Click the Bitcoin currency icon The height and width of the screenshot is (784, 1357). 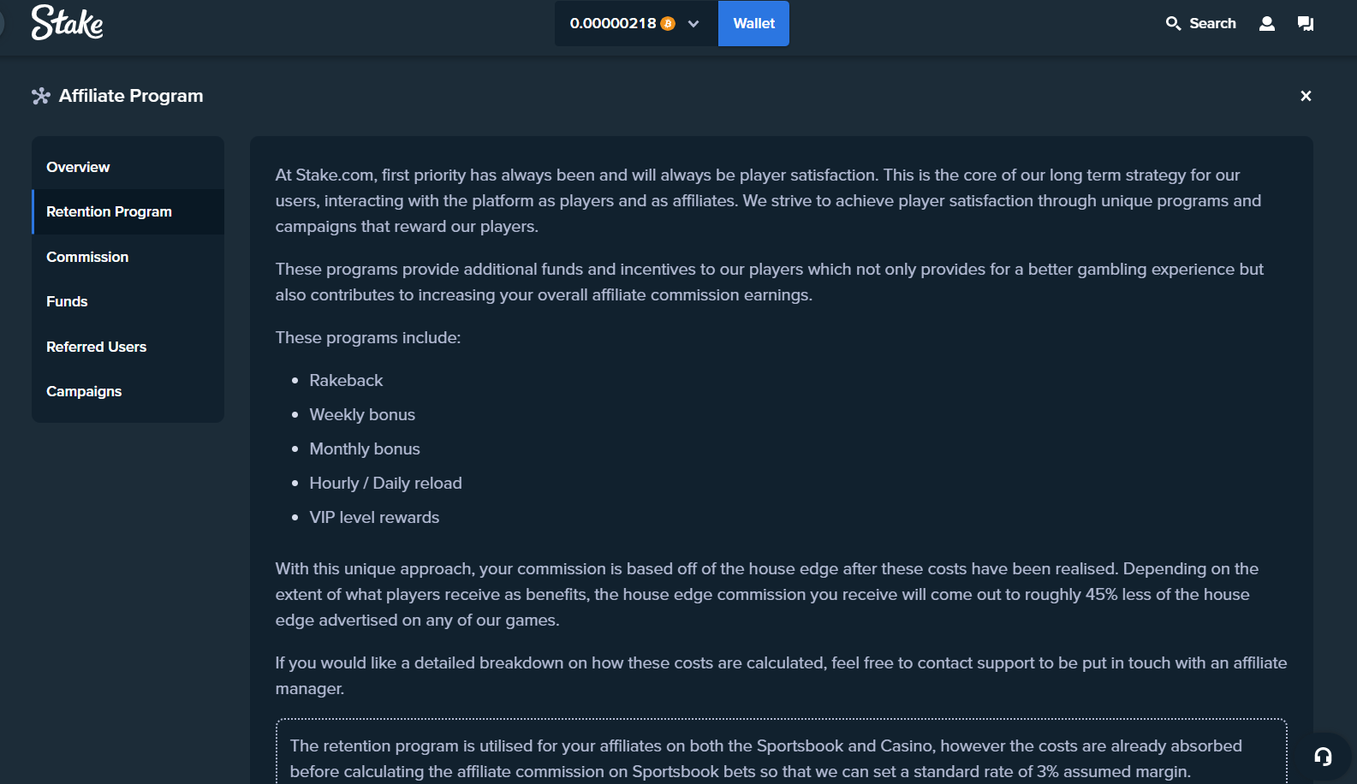[668, 24]
